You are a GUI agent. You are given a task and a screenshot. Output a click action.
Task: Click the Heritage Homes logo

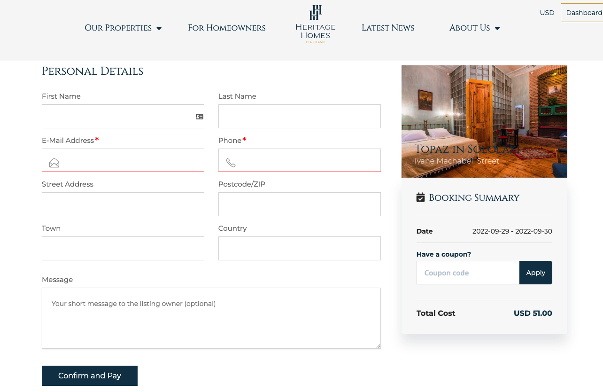[x=315, y=24]
